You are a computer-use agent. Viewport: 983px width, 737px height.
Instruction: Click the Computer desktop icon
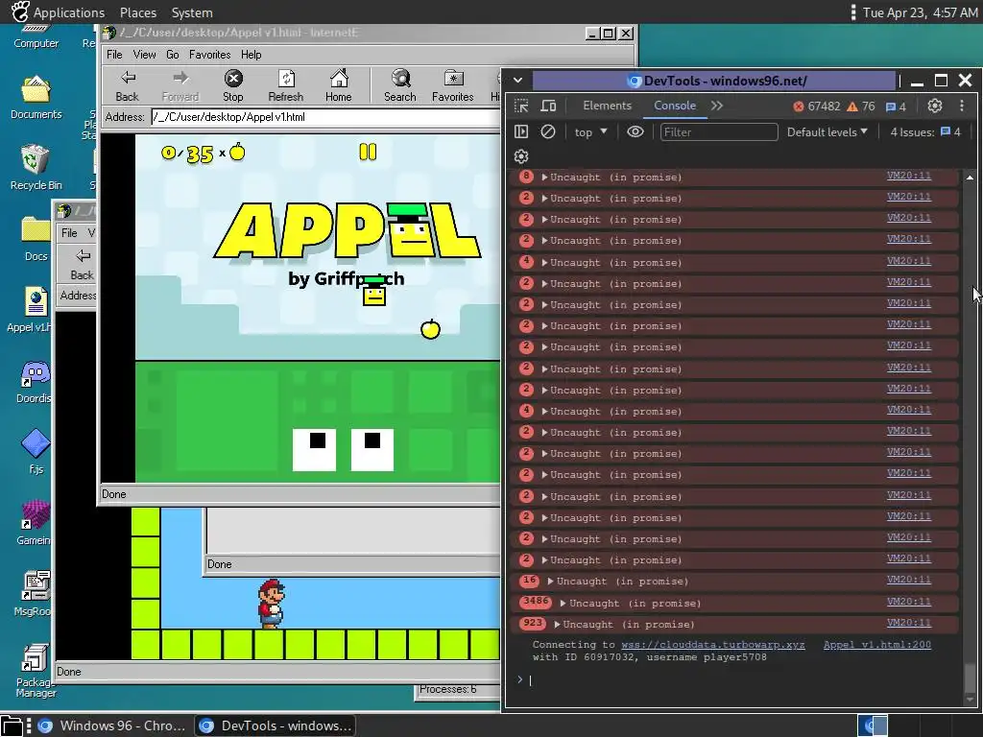[36, 36]
